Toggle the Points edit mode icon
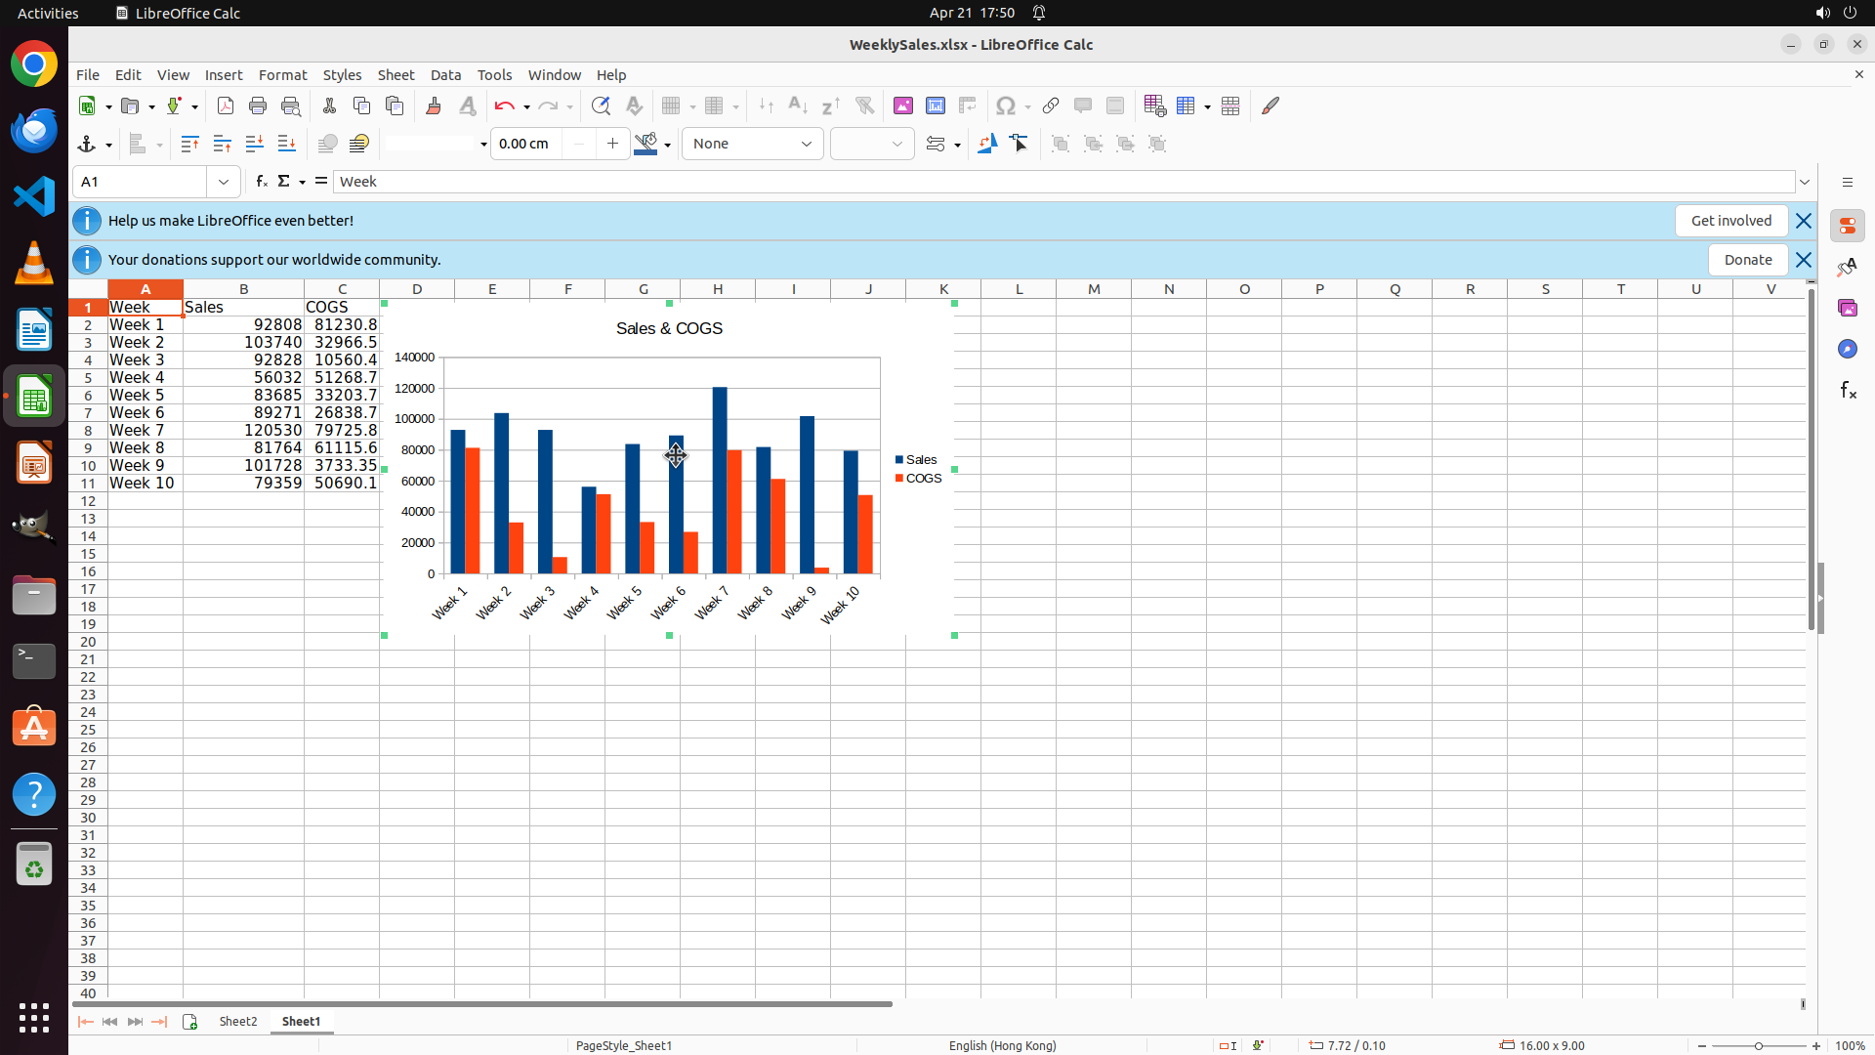The height and width of the screenshot is (1055, 1875). click(x=1020, y=144)
